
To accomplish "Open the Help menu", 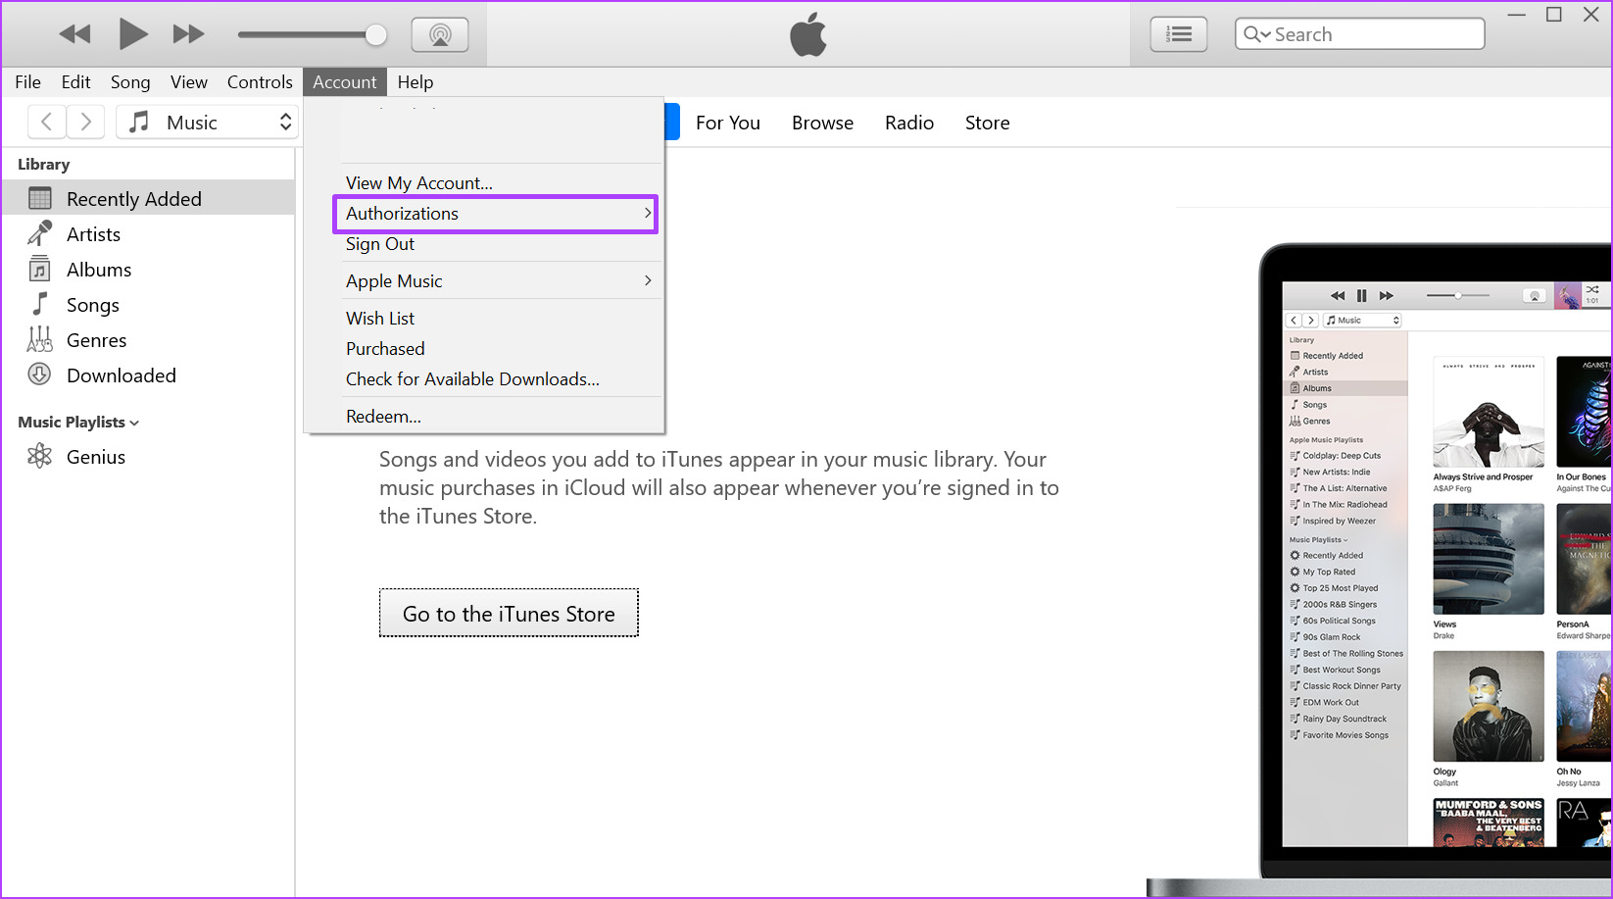I will 415,82.
